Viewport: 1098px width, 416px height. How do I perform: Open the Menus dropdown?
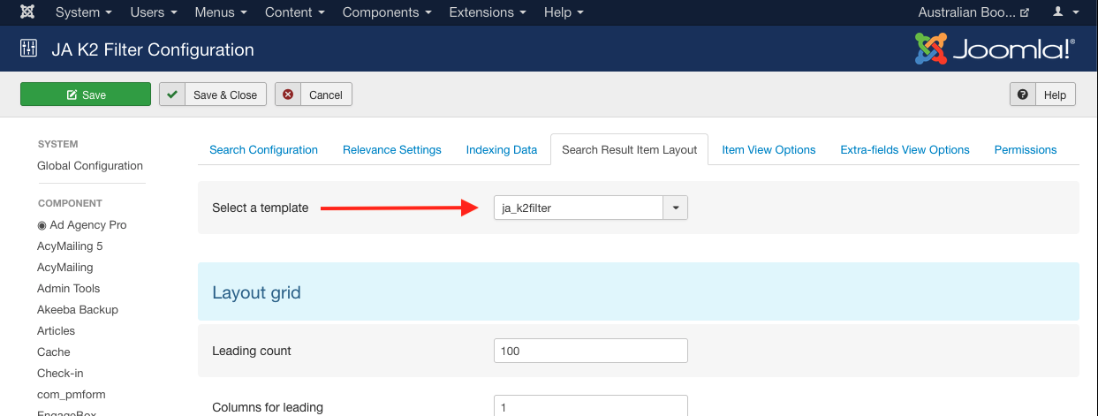pos(221,12)
